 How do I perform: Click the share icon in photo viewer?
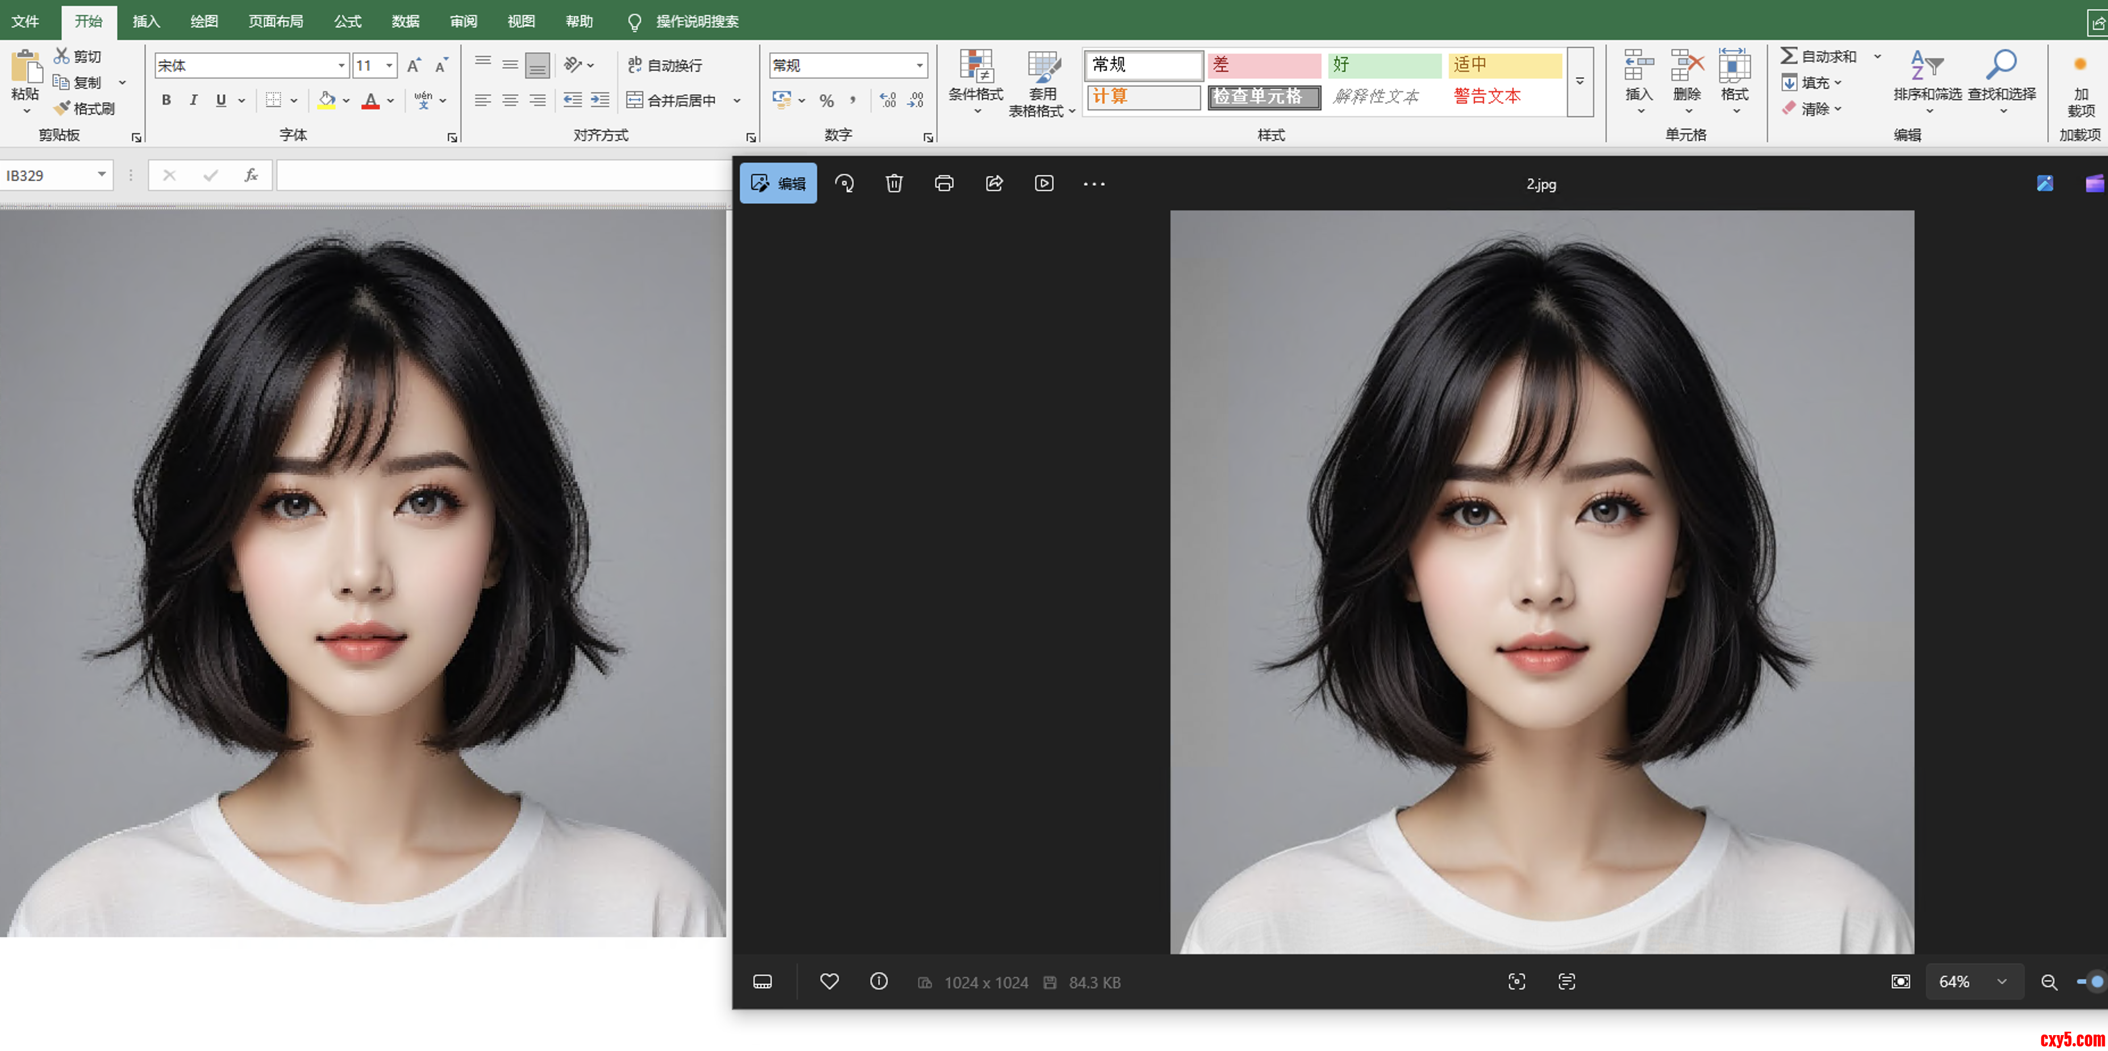[993, 183]
